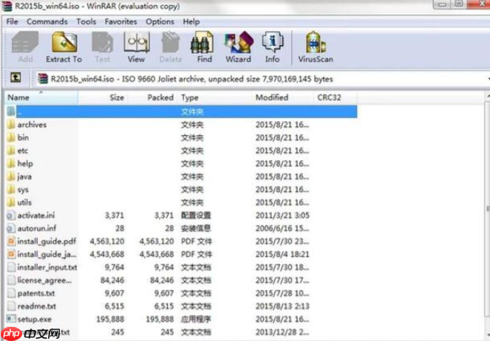Click packed size 84,246 value
This screenshot has height=341, width=490.
pos(162,280)
